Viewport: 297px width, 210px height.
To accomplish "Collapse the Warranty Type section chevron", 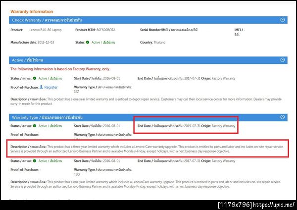I will click(x=283, y=117).
